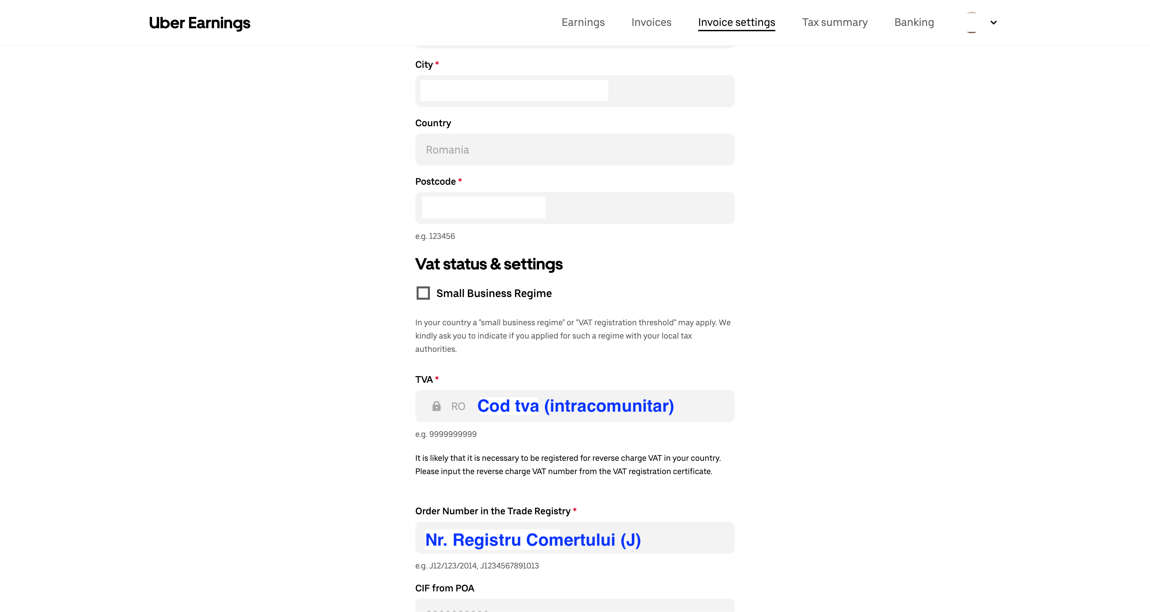Select the Invoice settings tab
The height and width of the screenshot is (612, 1150).
point(736,22)
